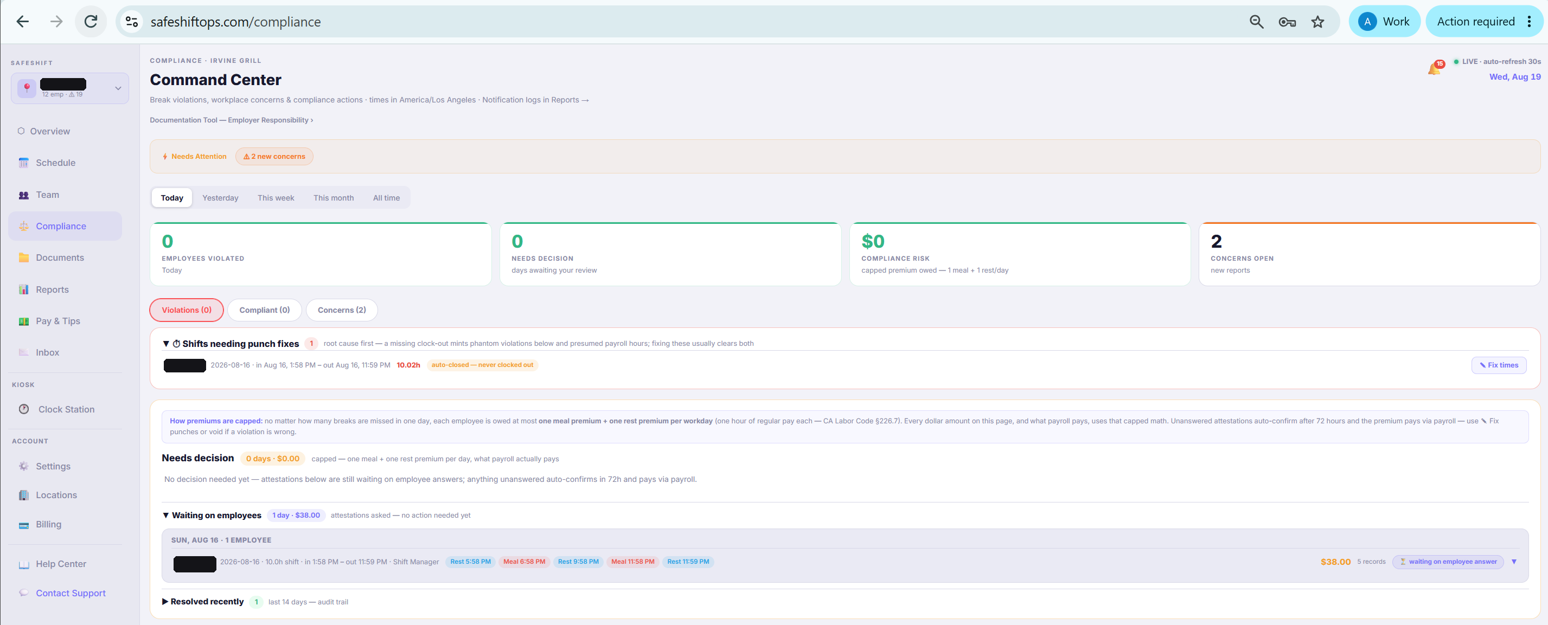Open the Inbox sidebar item
This screenshot has height=625, width=1548.
click(65, 352)
